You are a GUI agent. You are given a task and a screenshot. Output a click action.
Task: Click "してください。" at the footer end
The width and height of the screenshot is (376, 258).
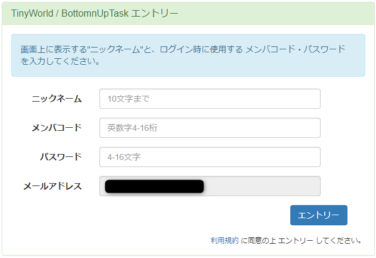click(340, 241)
